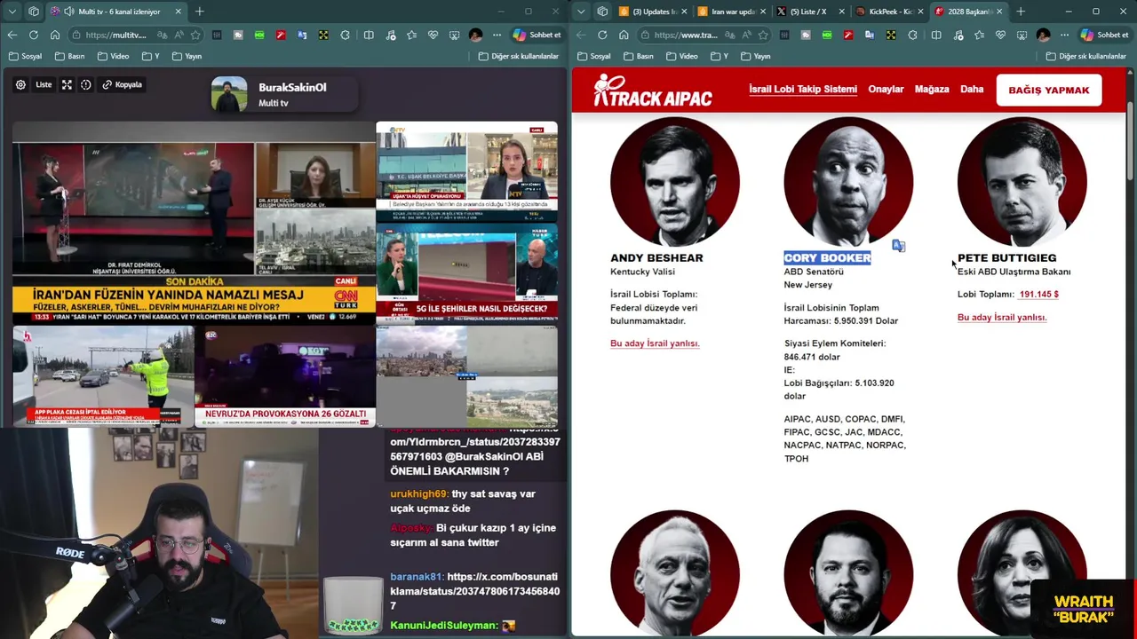Open Nevruz'da provokasyona 26 gözaltı stream

285,377
